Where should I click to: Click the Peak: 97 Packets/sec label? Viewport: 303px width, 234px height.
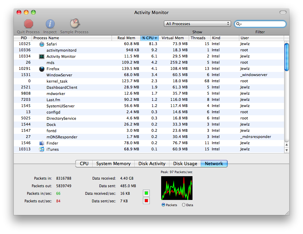coord(177,172)
